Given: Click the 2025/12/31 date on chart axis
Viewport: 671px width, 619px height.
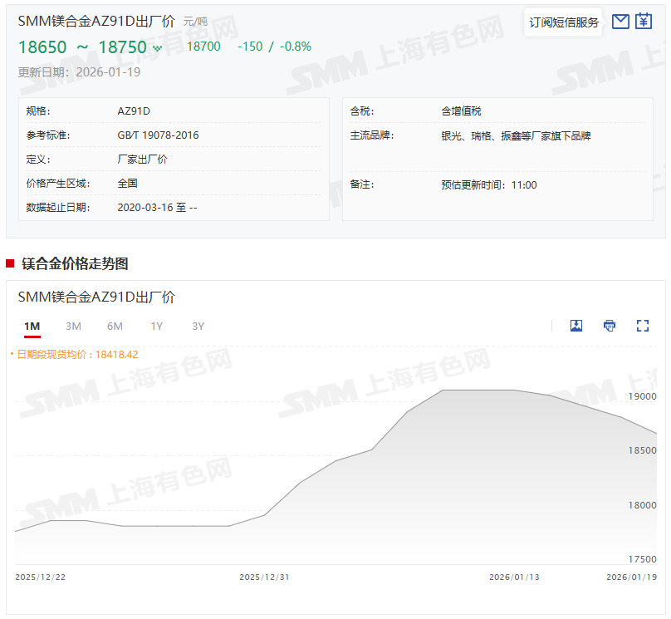Looking at the screenshot, I should (264, 577).
